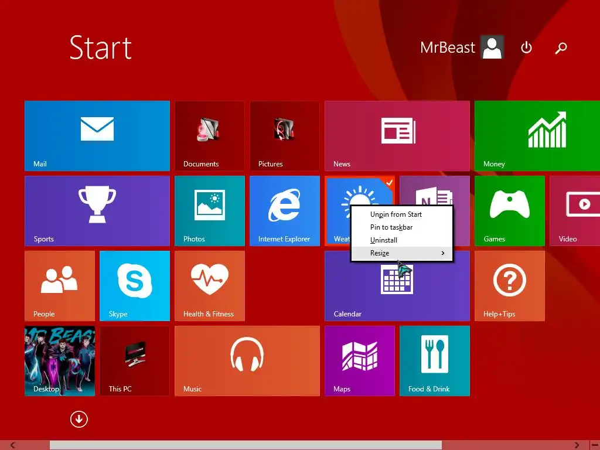Open the Video tile
The height and width of the screenshot is (450, 600).
575,211
